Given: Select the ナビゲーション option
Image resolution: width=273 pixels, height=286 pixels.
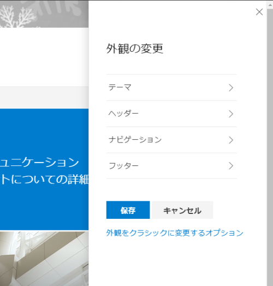Looking at the screenshot, I should [x=171, y=140].
